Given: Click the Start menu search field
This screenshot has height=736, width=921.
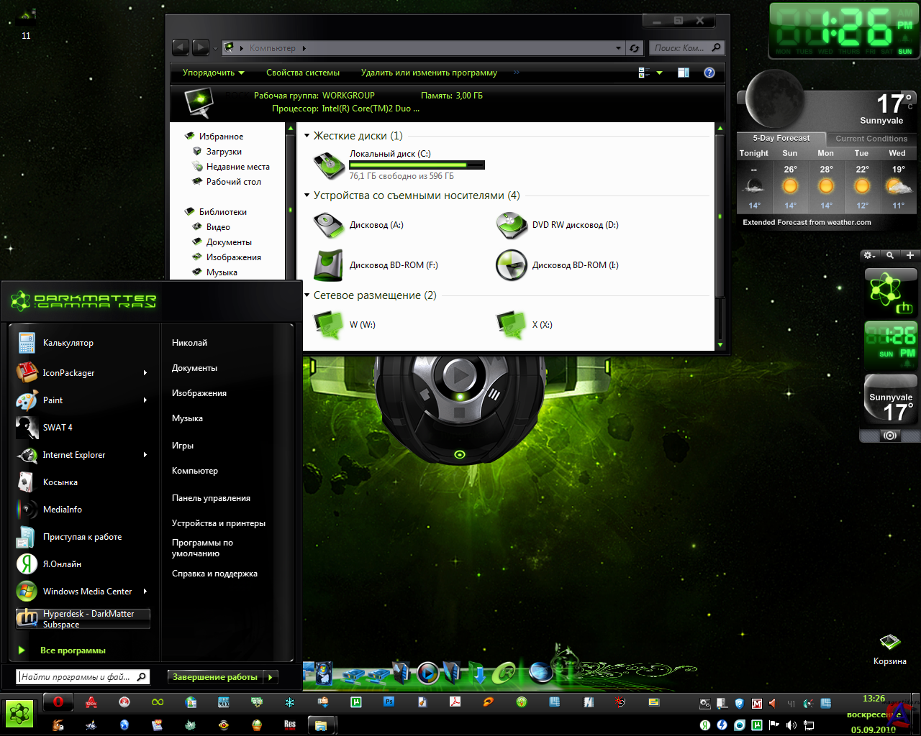Looking at the screenshot, I should (x=76, y=677).
